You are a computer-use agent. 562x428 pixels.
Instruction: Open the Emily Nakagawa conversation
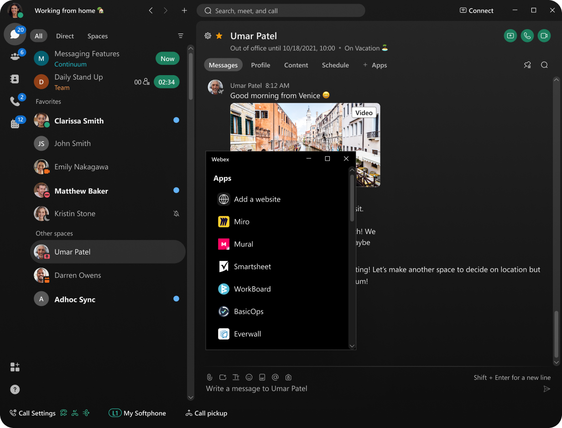pyautogui.click(x=108, y=167)
